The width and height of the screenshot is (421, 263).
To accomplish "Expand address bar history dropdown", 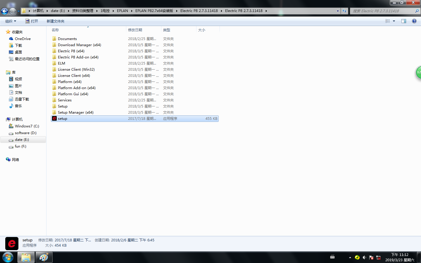I will [338, 11].
